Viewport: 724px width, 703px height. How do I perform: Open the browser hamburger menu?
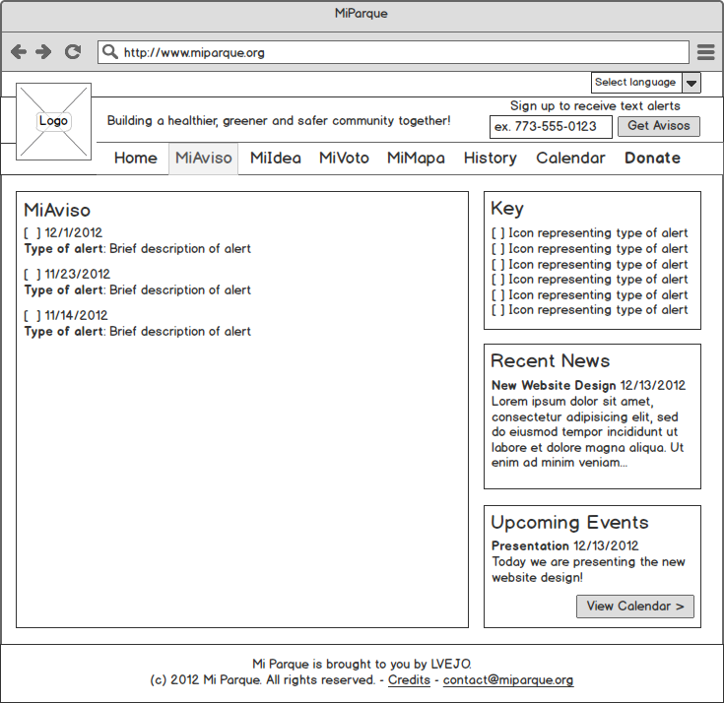click(x=706, y=52)
